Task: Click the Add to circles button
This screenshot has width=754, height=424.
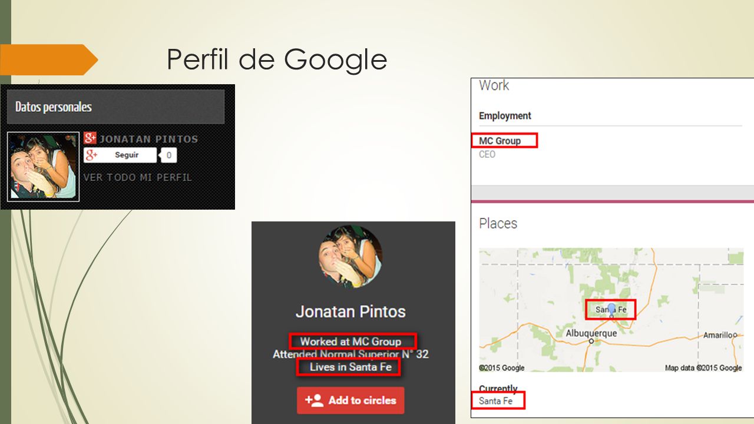Action: pos(350,400)
